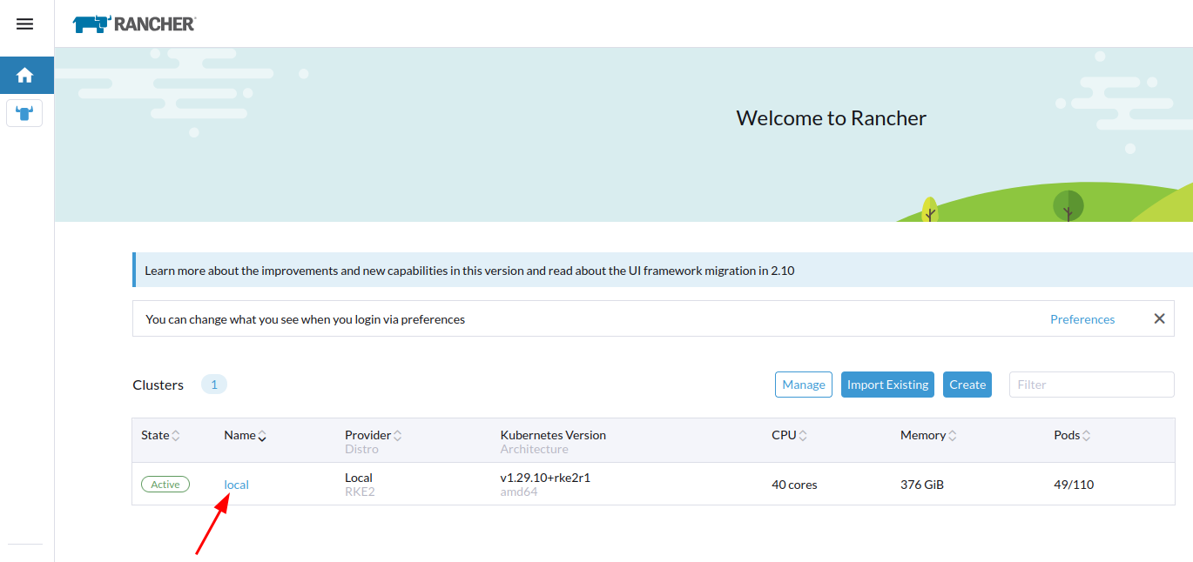Click the Clusters count badge
The image size is (1193, 562).
click(213, 385)
